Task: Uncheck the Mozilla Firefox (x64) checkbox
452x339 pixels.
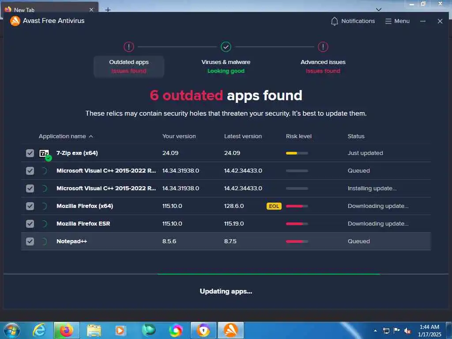Action: 30,206
